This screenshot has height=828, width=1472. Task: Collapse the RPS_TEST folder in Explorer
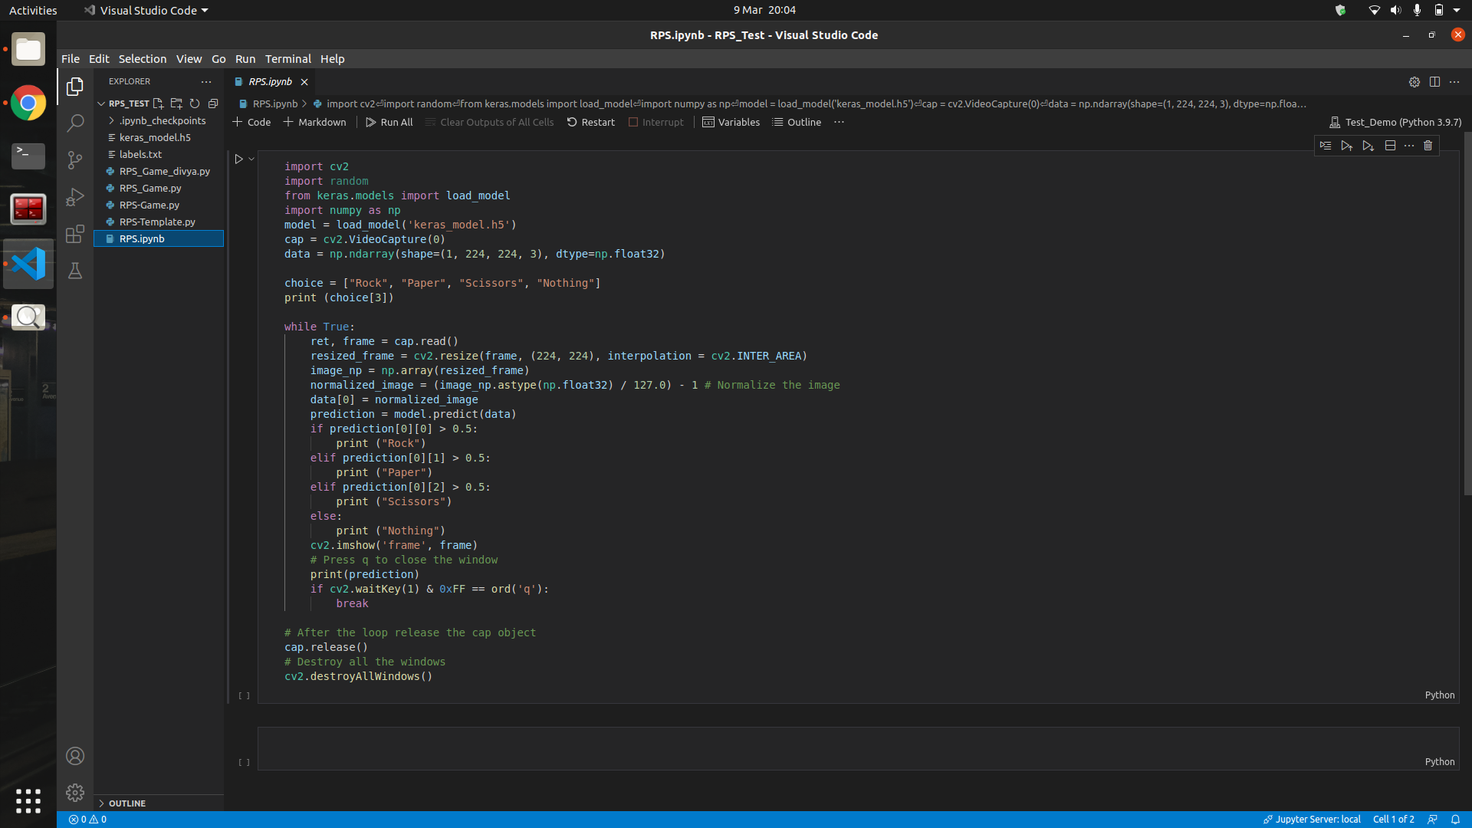coord(101,103)
